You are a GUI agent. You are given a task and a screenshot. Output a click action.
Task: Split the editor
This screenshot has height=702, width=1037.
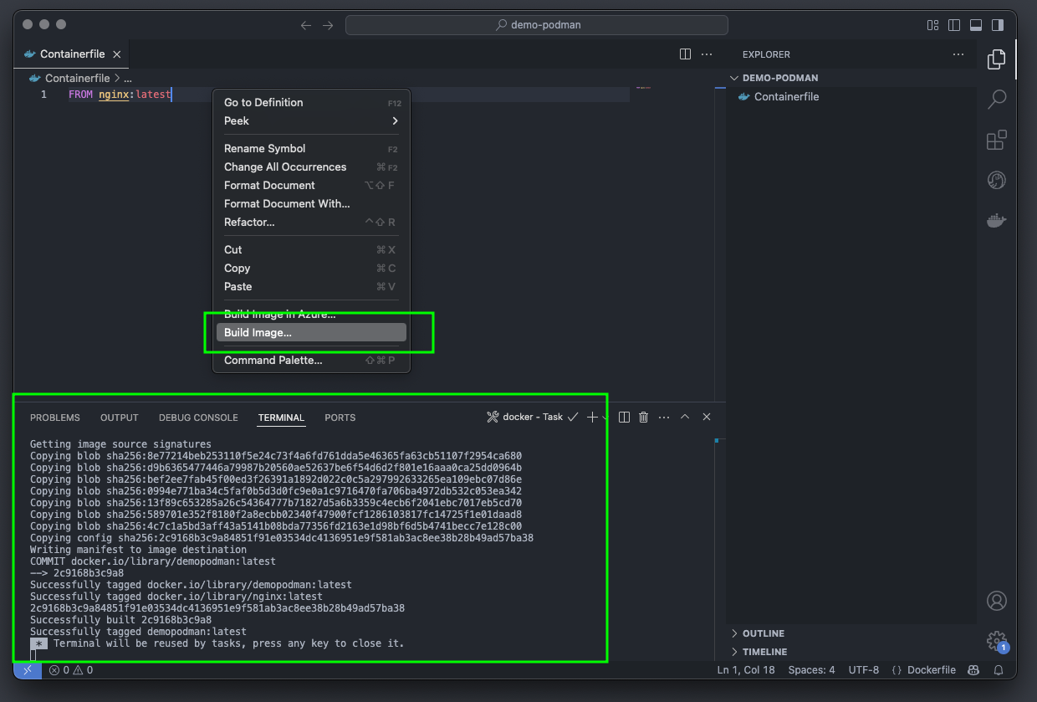pyautogui.click(x=684, y=54)
